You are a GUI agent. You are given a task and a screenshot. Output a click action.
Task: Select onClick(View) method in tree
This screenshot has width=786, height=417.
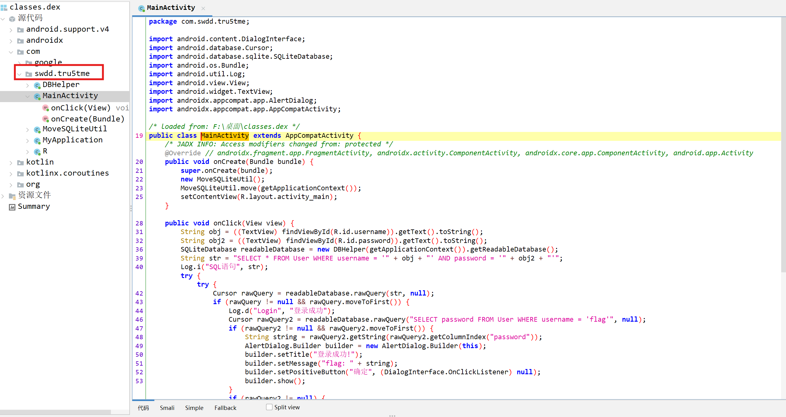tap(81, 108)
